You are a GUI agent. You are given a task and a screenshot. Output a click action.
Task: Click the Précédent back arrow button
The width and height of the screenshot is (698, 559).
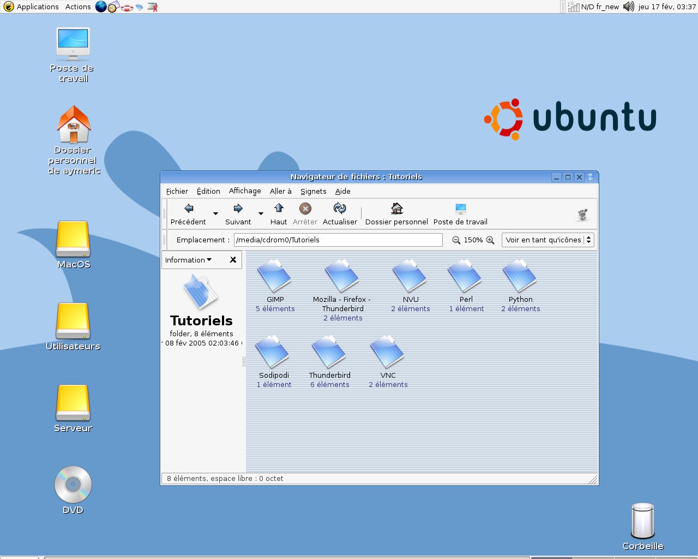point(189,213)
